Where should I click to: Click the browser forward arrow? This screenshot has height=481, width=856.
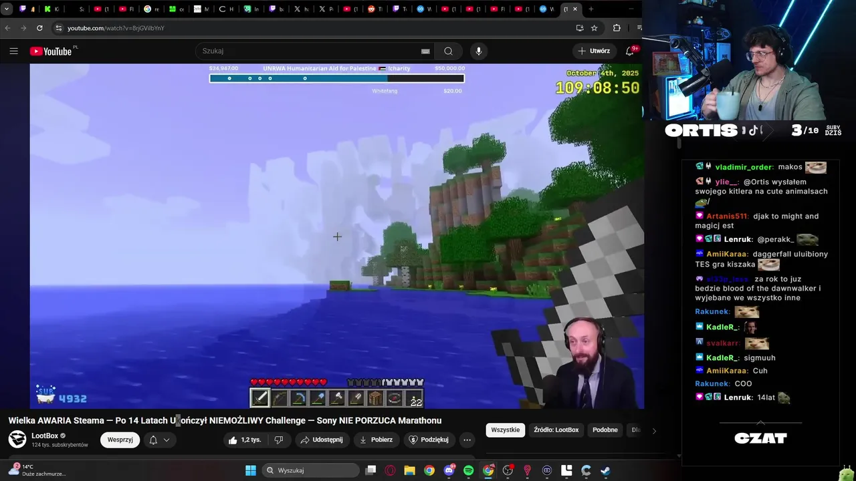(23, 28)
